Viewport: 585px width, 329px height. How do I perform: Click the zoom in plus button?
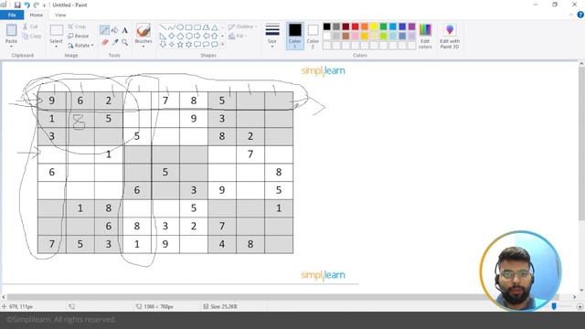580,306
